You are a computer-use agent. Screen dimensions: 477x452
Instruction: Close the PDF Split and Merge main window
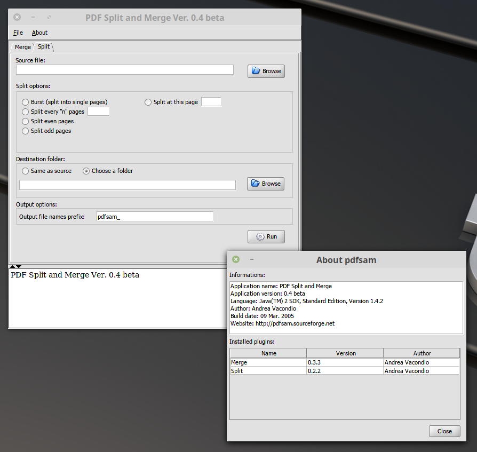pyautogui.click(x=17, y=17)
